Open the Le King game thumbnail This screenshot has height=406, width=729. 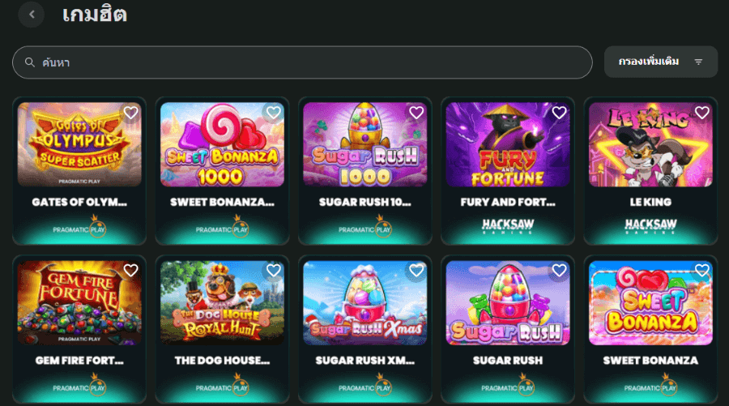point(650,144)
